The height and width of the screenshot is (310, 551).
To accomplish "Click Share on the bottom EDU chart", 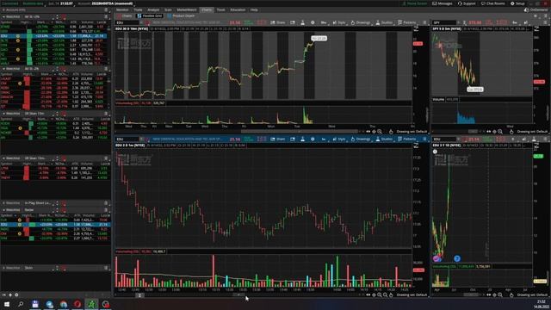I will coord(278,139).
